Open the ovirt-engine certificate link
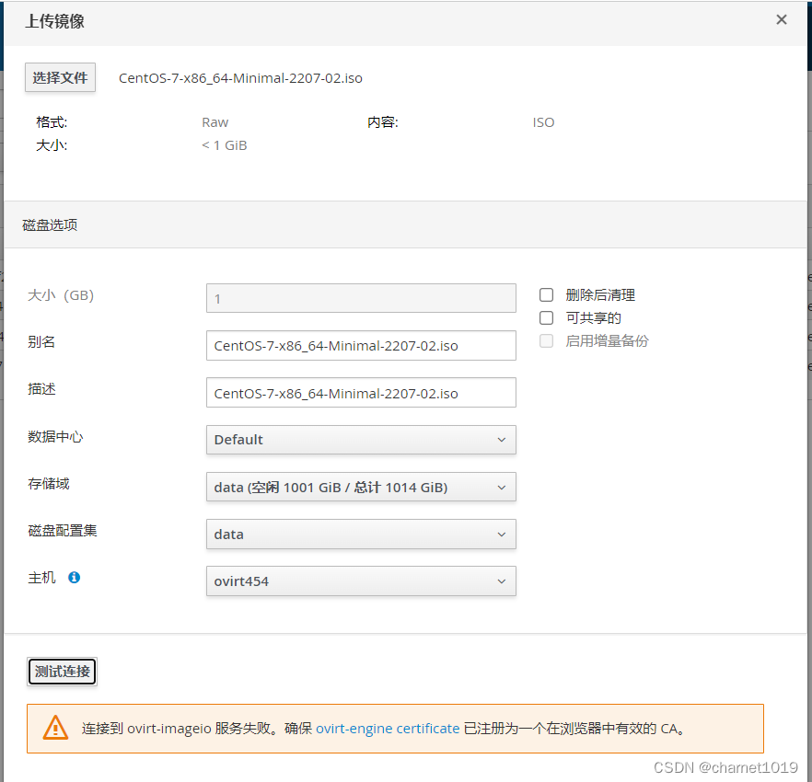Screen dimensions: 812x782 tap(388, 728)
